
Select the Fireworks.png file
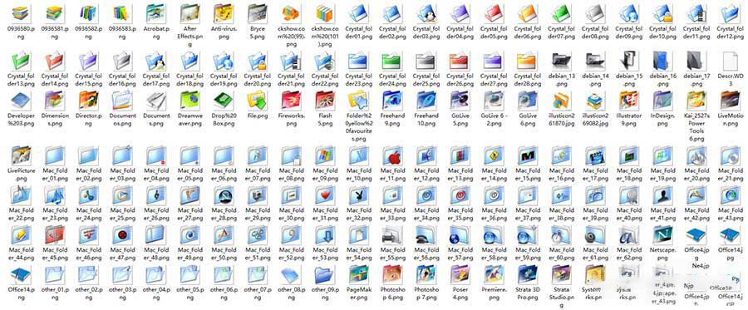[291, 101]
